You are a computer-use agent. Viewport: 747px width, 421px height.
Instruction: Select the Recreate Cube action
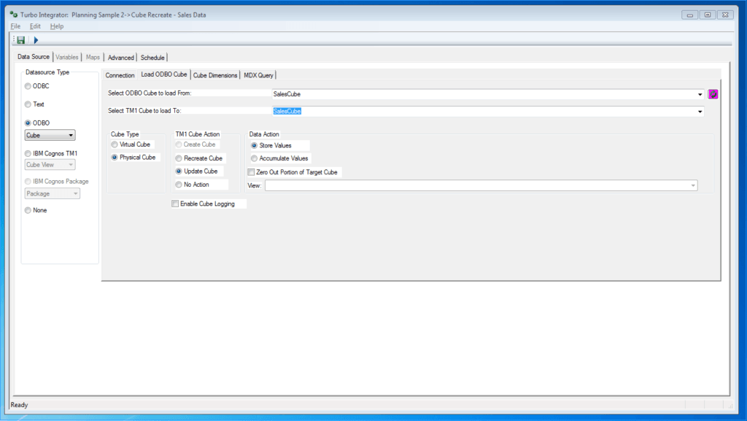tap(178, 158)
